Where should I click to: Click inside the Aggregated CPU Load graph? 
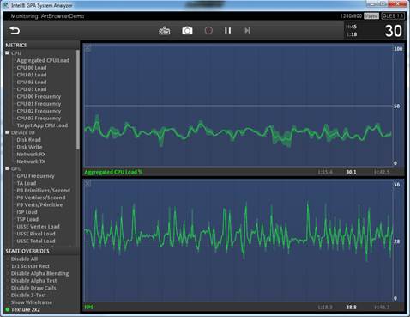click(x=238, y=106)
